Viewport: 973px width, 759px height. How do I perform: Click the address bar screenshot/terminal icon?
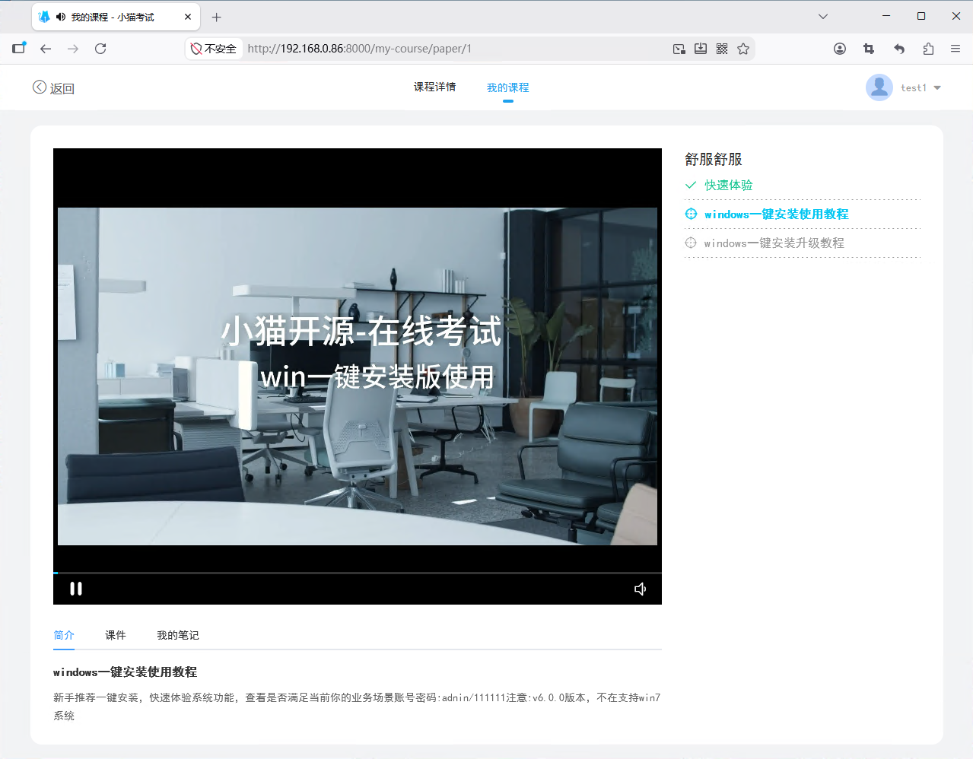point(679,49)
